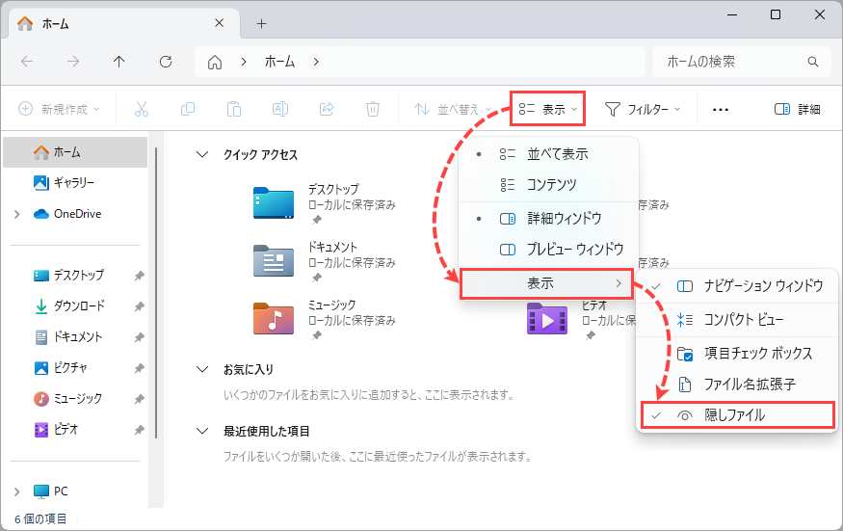Expand PC in navigation pane

pos(17,491)
